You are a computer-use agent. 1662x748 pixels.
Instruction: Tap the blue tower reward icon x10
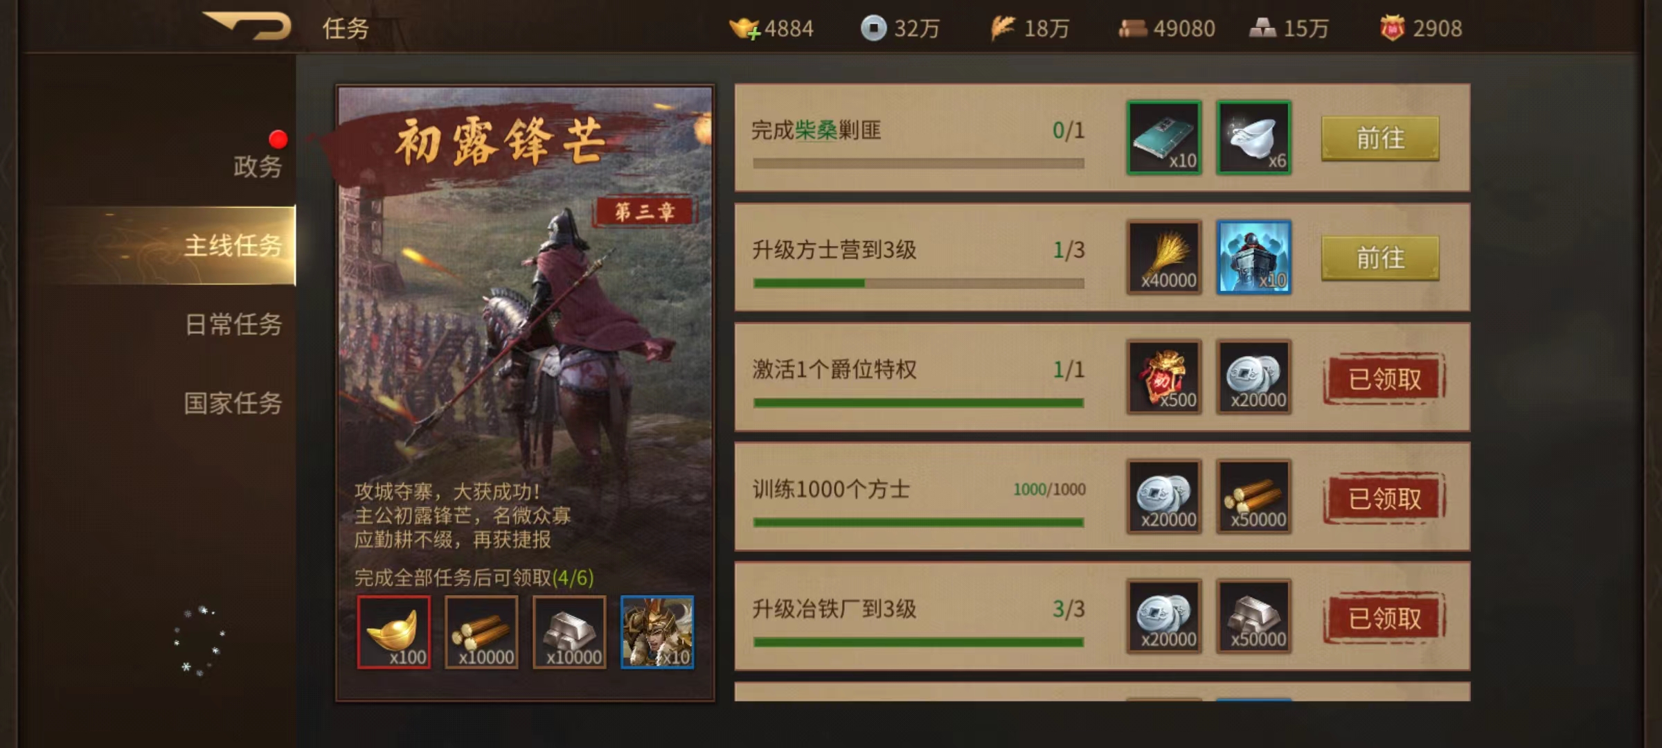click(x=1254, y=257)
